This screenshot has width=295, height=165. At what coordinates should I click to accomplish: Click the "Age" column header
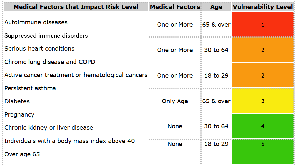pyautogui.click(x=216, y=7)
